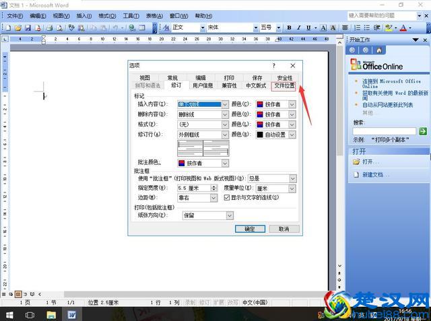
Task: Open the style 正文 dropdown
Action: pyautogui.click(x=203, y=28)
